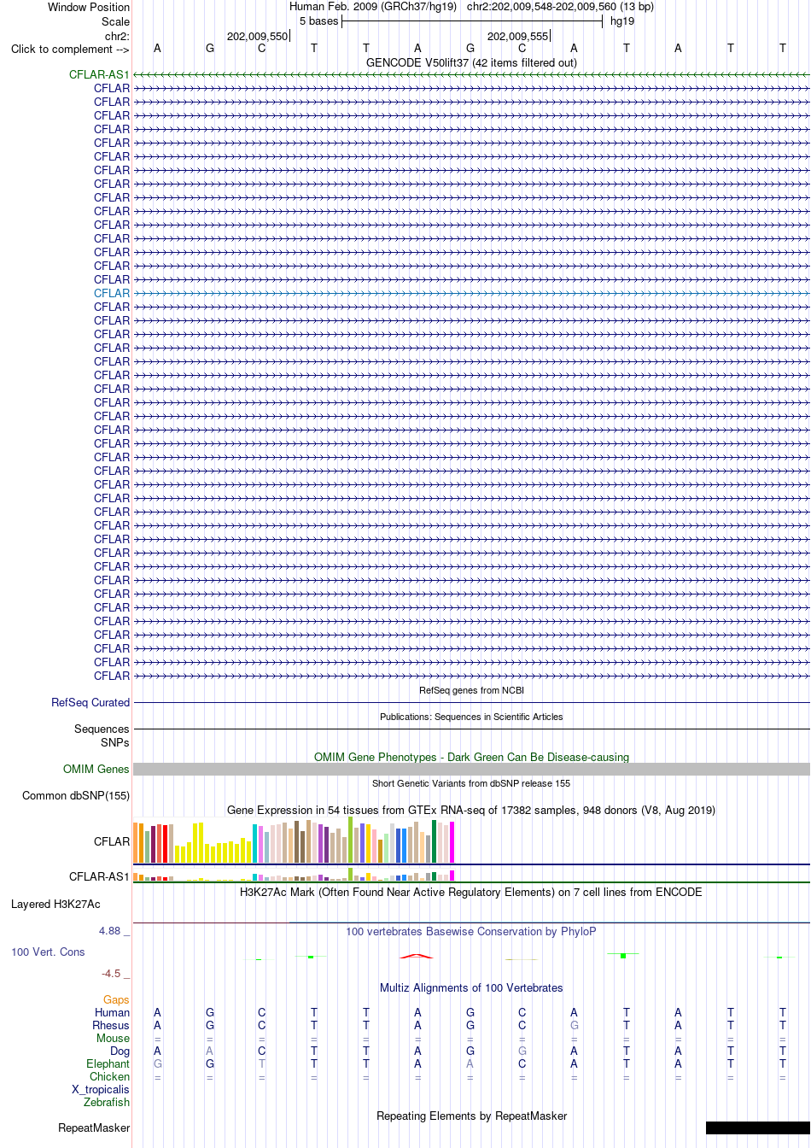The image size is (811, 1148).
Task: Click the Common dbSNP(155) track label
Action: pyautogui.click(x=76, y=795)
